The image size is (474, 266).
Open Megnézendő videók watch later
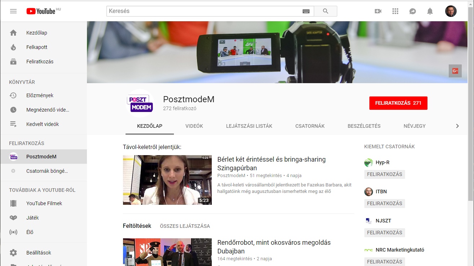43,110
